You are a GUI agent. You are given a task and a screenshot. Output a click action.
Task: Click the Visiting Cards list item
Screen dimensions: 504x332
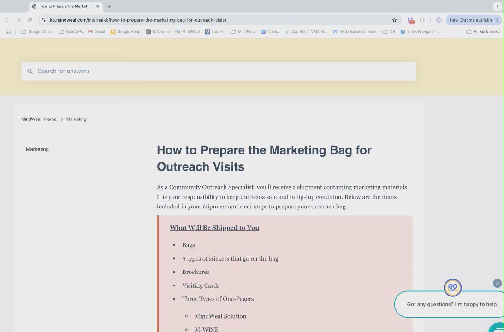(x=201, y=285)
